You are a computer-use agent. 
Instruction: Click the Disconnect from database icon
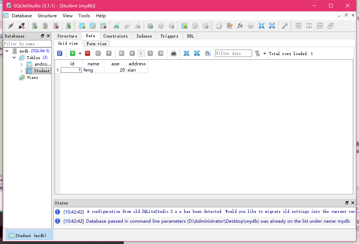tap(22, 26)
